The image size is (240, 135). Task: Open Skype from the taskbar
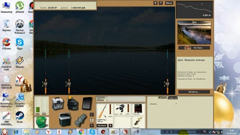(92, 132)
